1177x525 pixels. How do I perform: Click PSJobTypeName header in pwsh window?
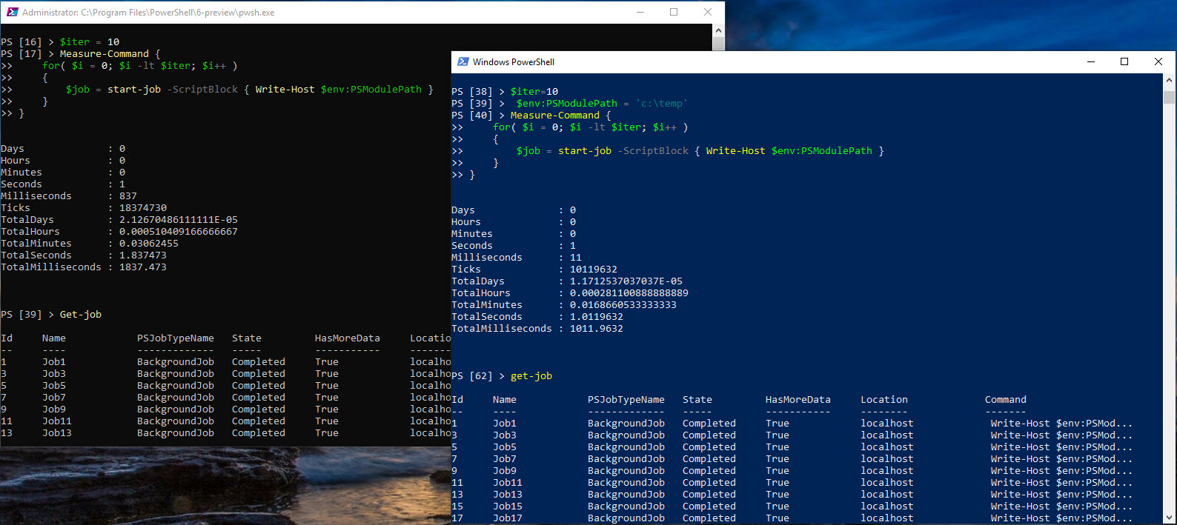coord(176,338)
